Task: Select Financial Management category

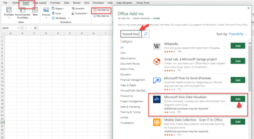Action: coord(133,80)
